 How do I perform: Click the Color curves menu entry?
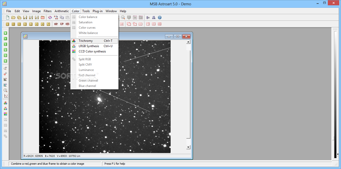tap(94, 28)
